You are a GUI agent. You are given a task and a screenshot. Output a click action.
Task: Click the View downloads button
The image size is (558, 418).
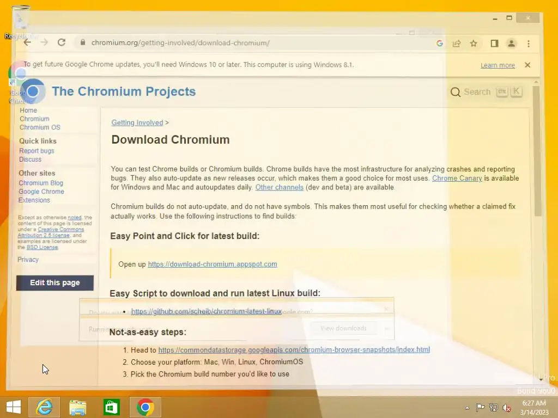343,328
